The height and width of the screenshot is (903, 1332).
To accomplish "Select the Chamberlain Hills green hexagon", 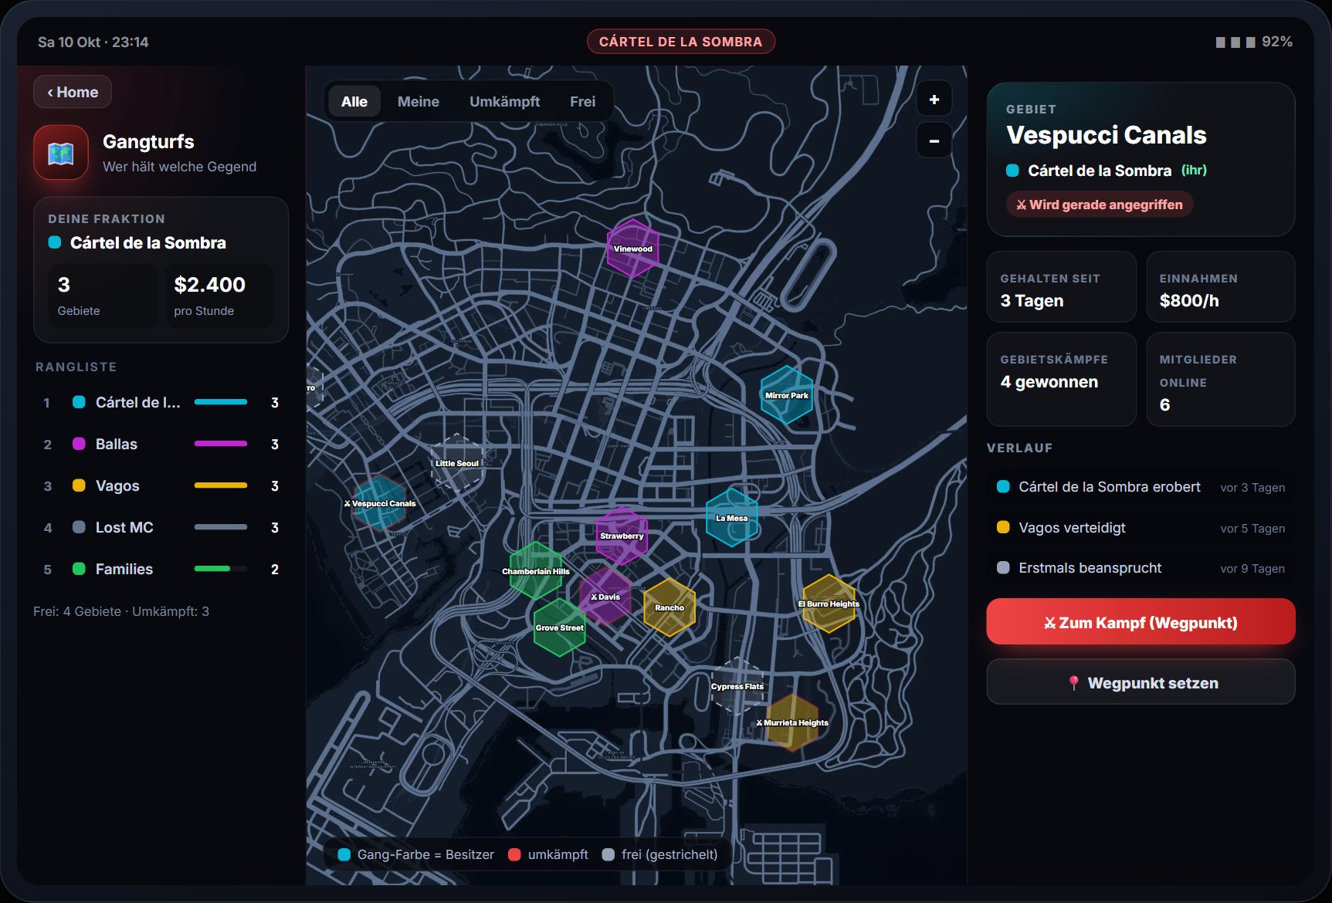I will 536,571.
